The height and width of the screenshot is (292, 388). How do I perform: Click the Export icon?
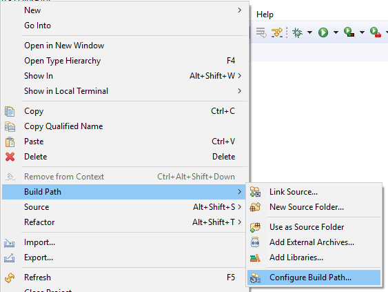(x=9, y=257)
